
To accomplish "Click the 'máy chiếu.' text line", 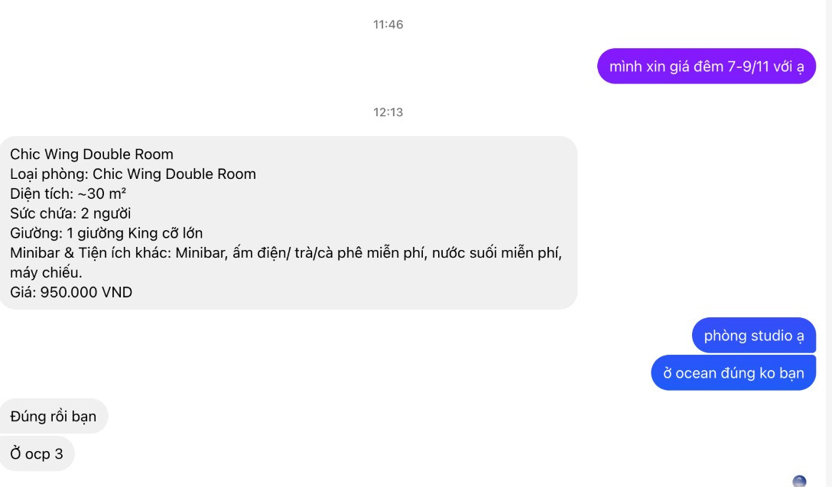I will pyautogui.click(x=46, y=273).
